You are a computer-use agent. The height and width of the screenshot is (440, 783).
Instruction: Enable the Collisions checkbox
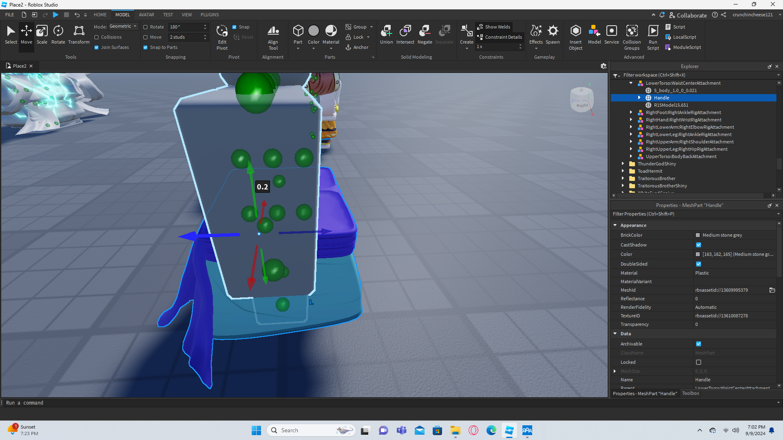97,37
